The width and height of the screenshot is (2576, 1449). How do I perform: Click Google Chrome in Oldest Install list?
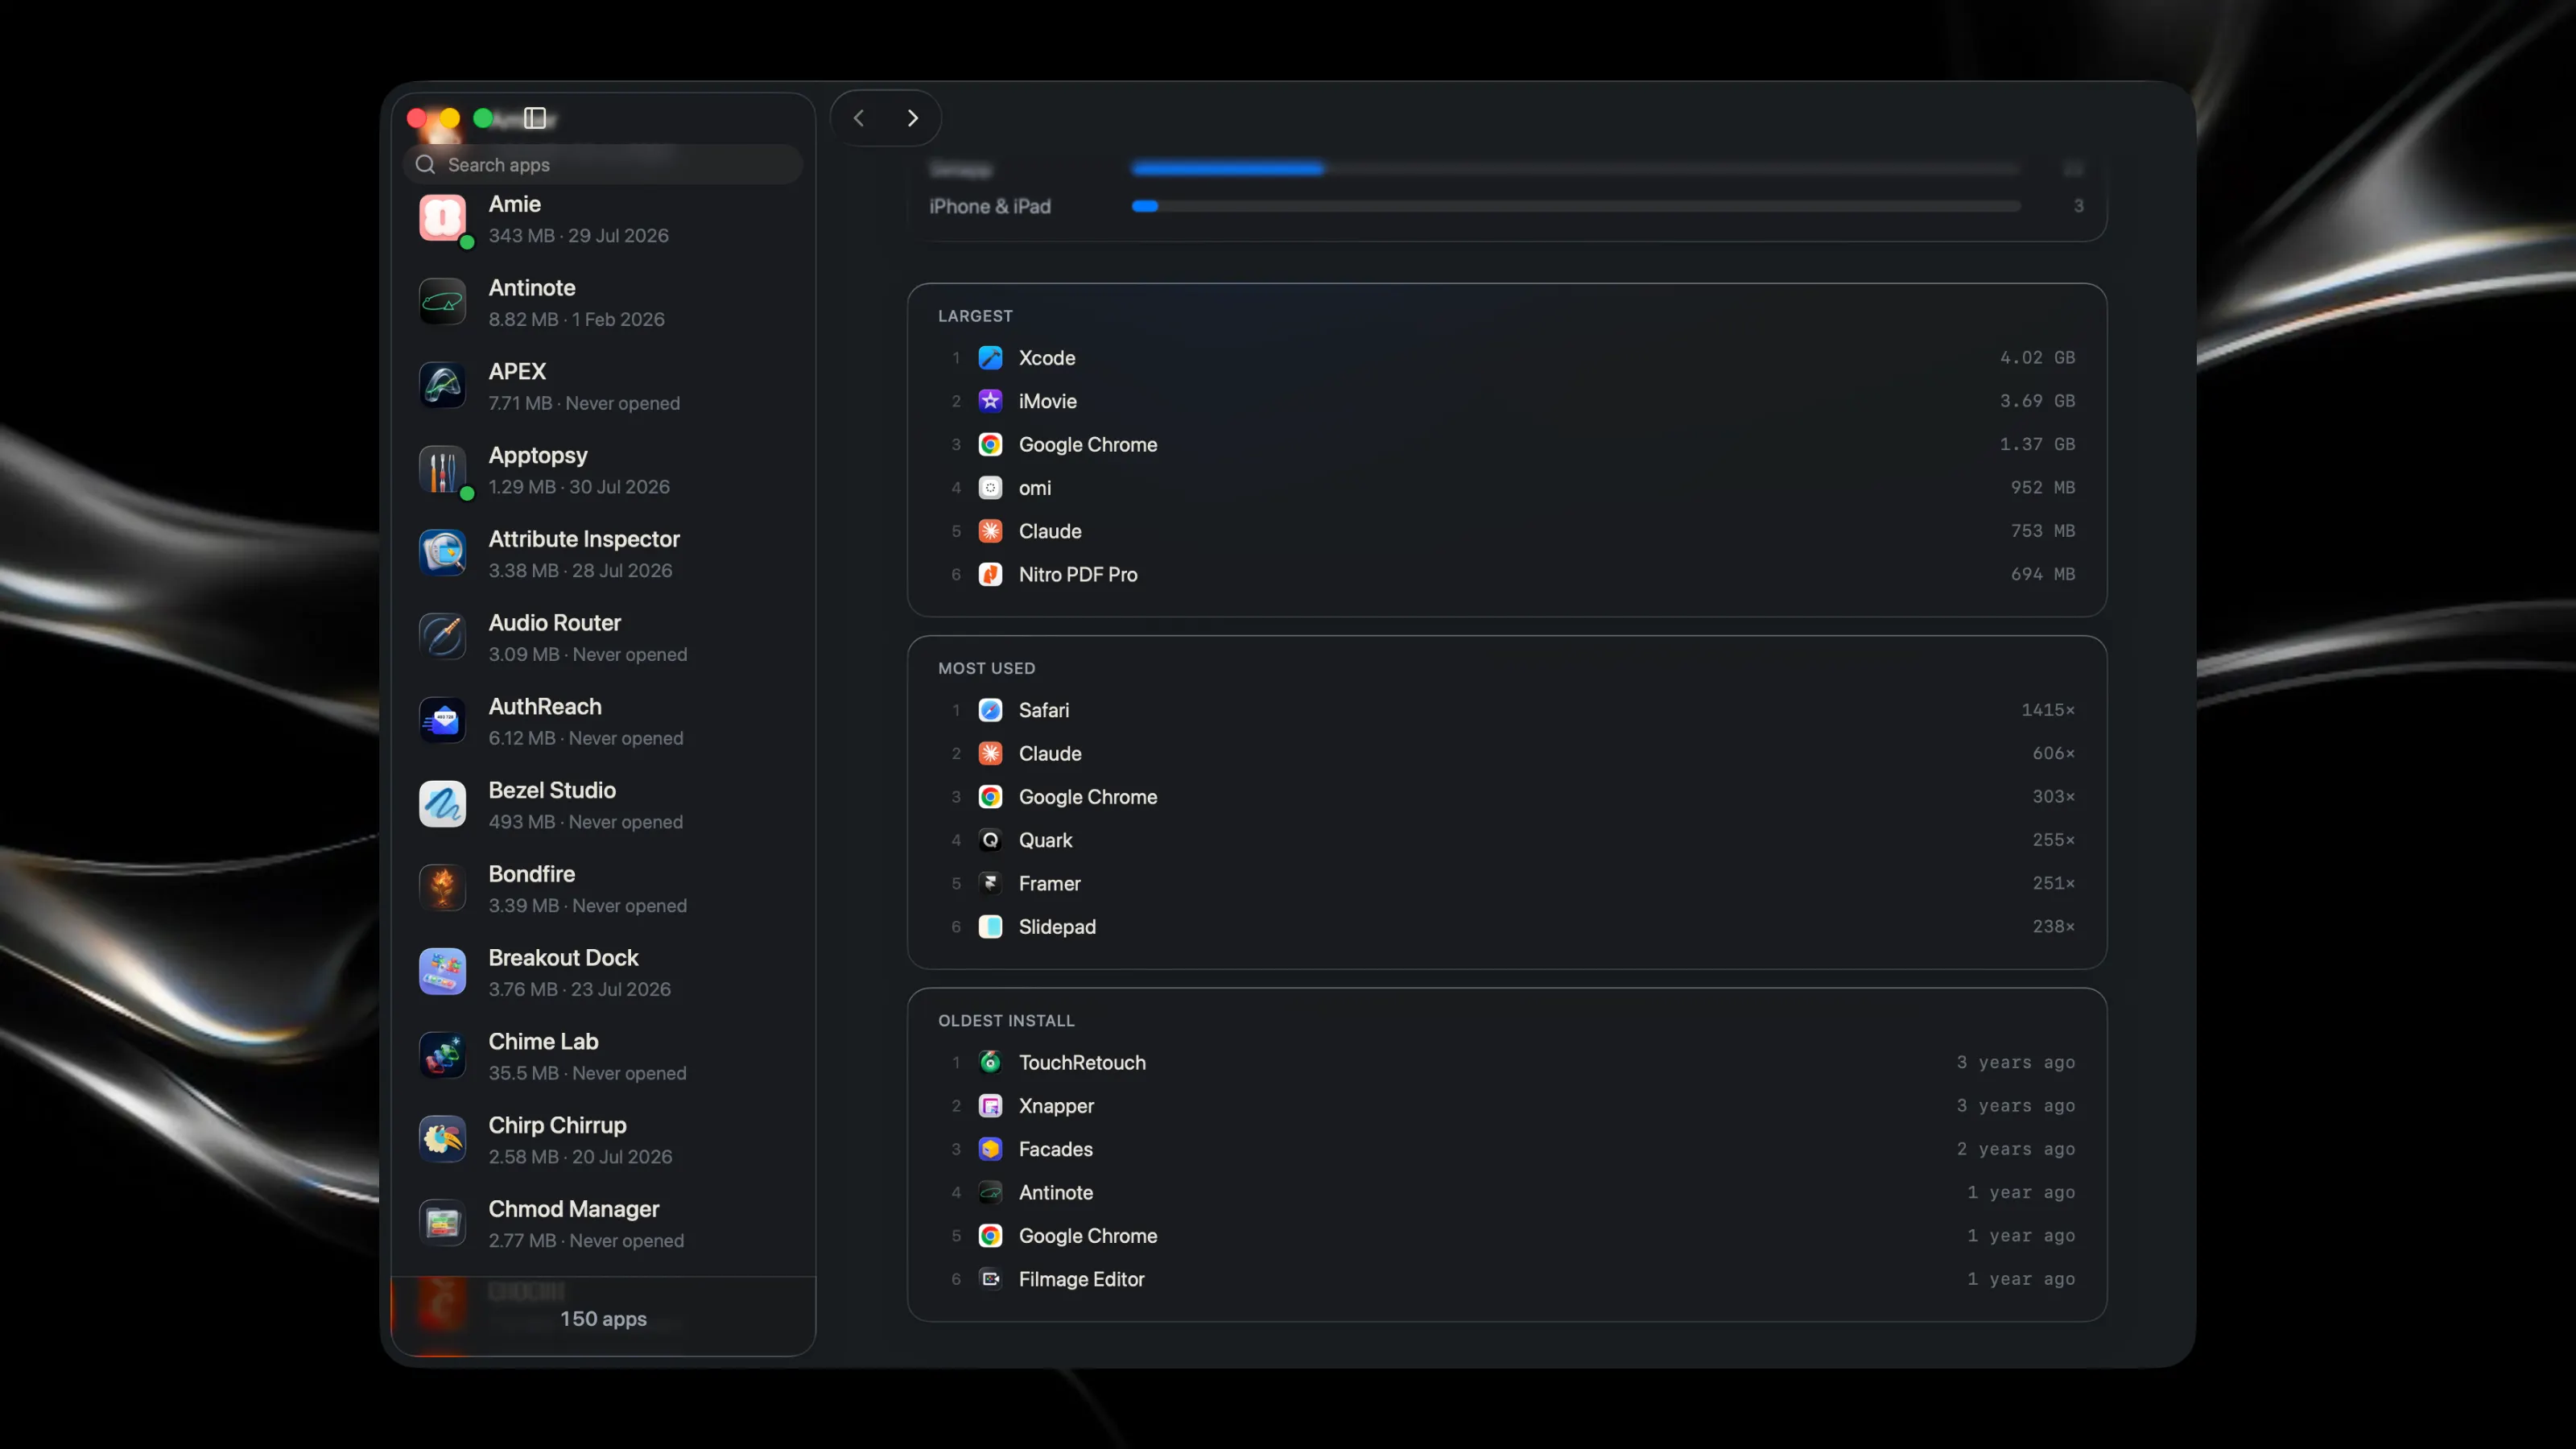click(1088, 1236)
